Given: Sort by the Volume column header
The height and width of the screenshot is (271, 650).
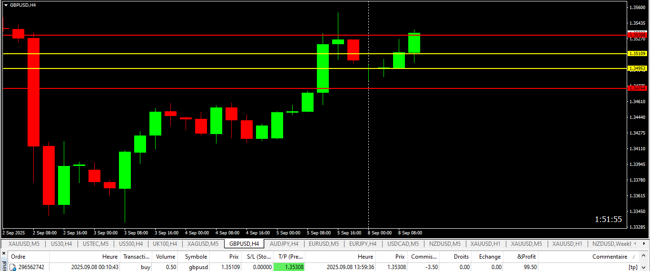Looking at the screenshot, I should [x=166, y=257].
